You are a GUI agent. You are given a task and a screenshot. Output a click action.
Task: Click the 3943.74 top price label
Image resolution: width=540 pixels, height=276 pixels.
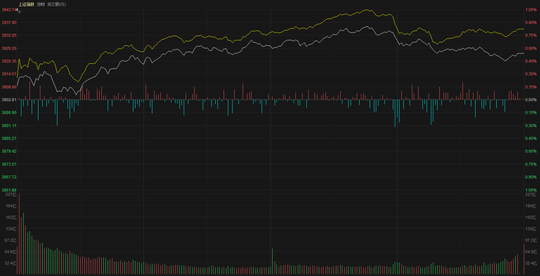coord(9,10)
